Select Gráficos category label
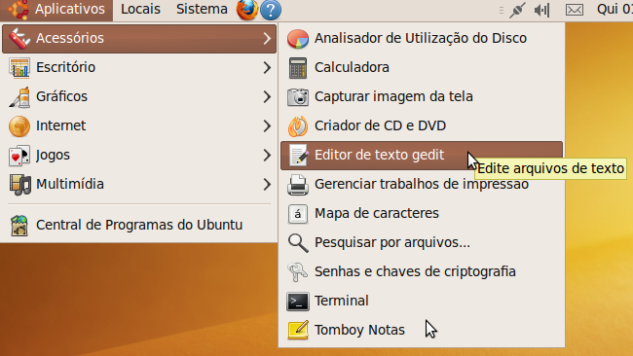This screenshot has height=356, width=633. click(61, 96)
